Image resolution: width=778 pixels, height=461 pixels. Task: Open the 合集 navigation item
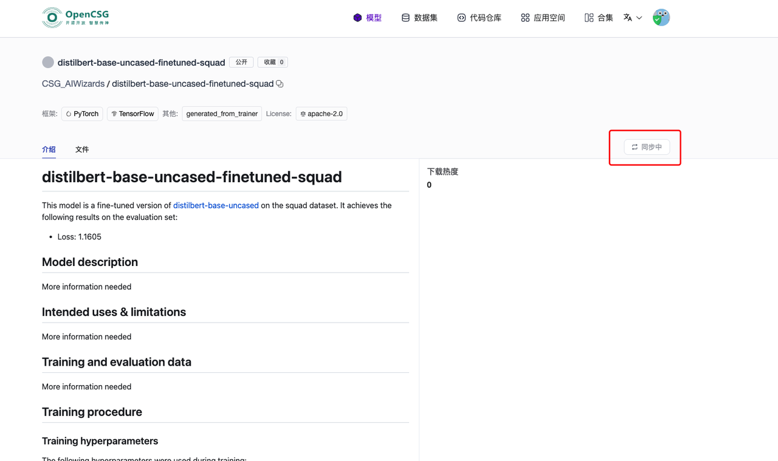[599, 18]
